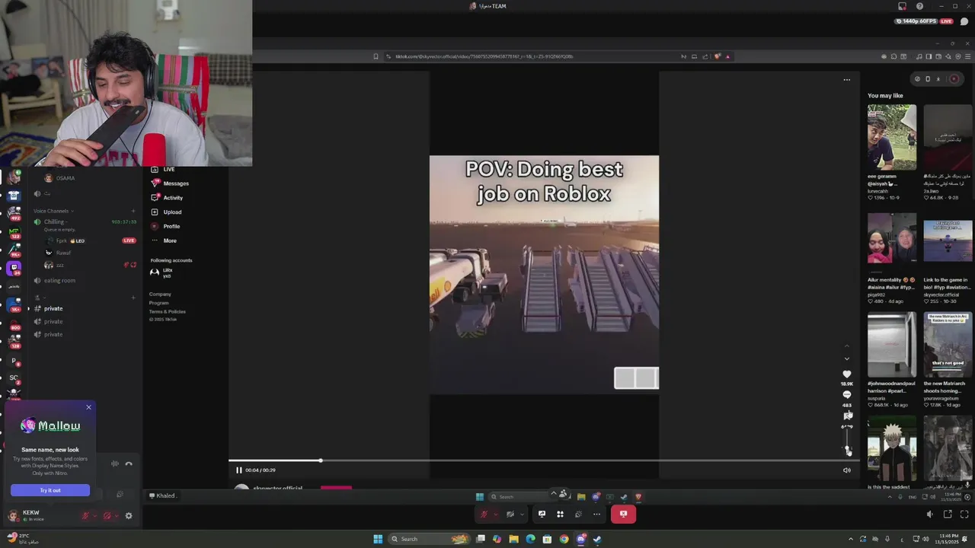Screen dimensions: 975x548
Task: Toggle deafen in the Discord user panel
Action: click(107, 515)
